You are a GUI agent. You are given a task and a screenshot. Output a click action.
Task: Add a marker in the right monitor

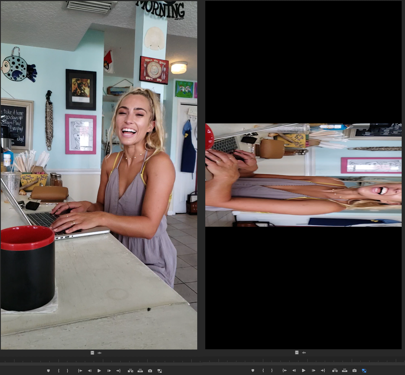pos(253,370)
